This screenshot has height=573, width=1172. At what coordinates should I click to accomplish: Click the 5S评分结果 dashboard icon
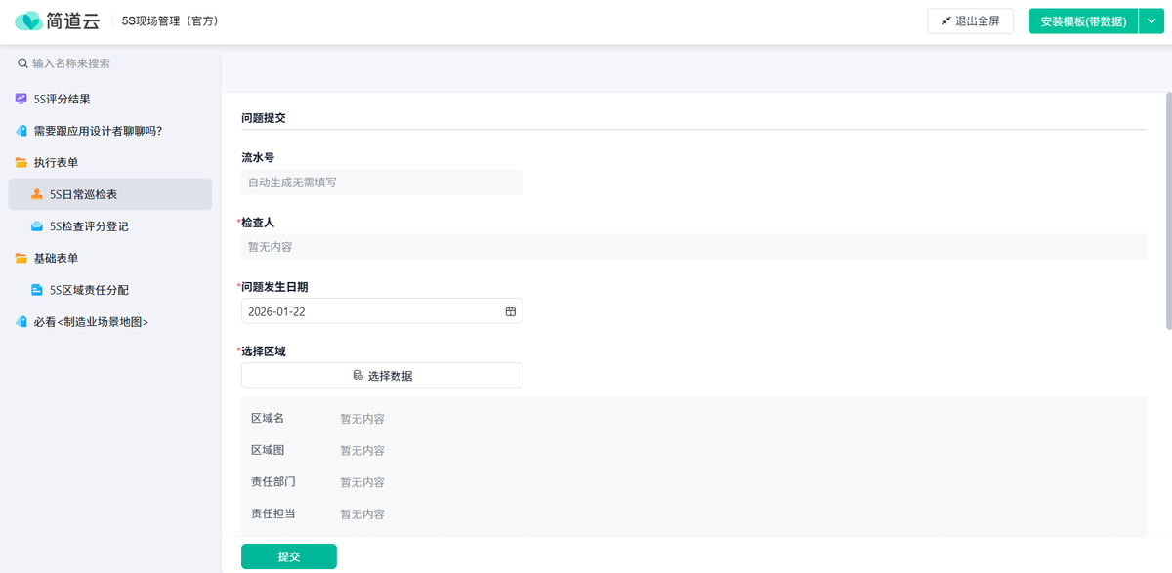(x=21, y=99)
